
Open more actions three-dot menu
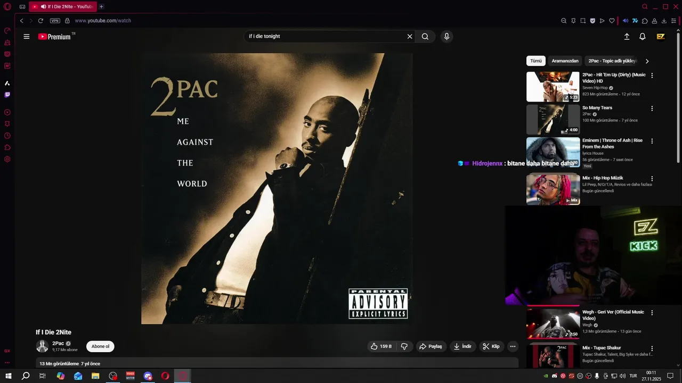coord(513,346)
